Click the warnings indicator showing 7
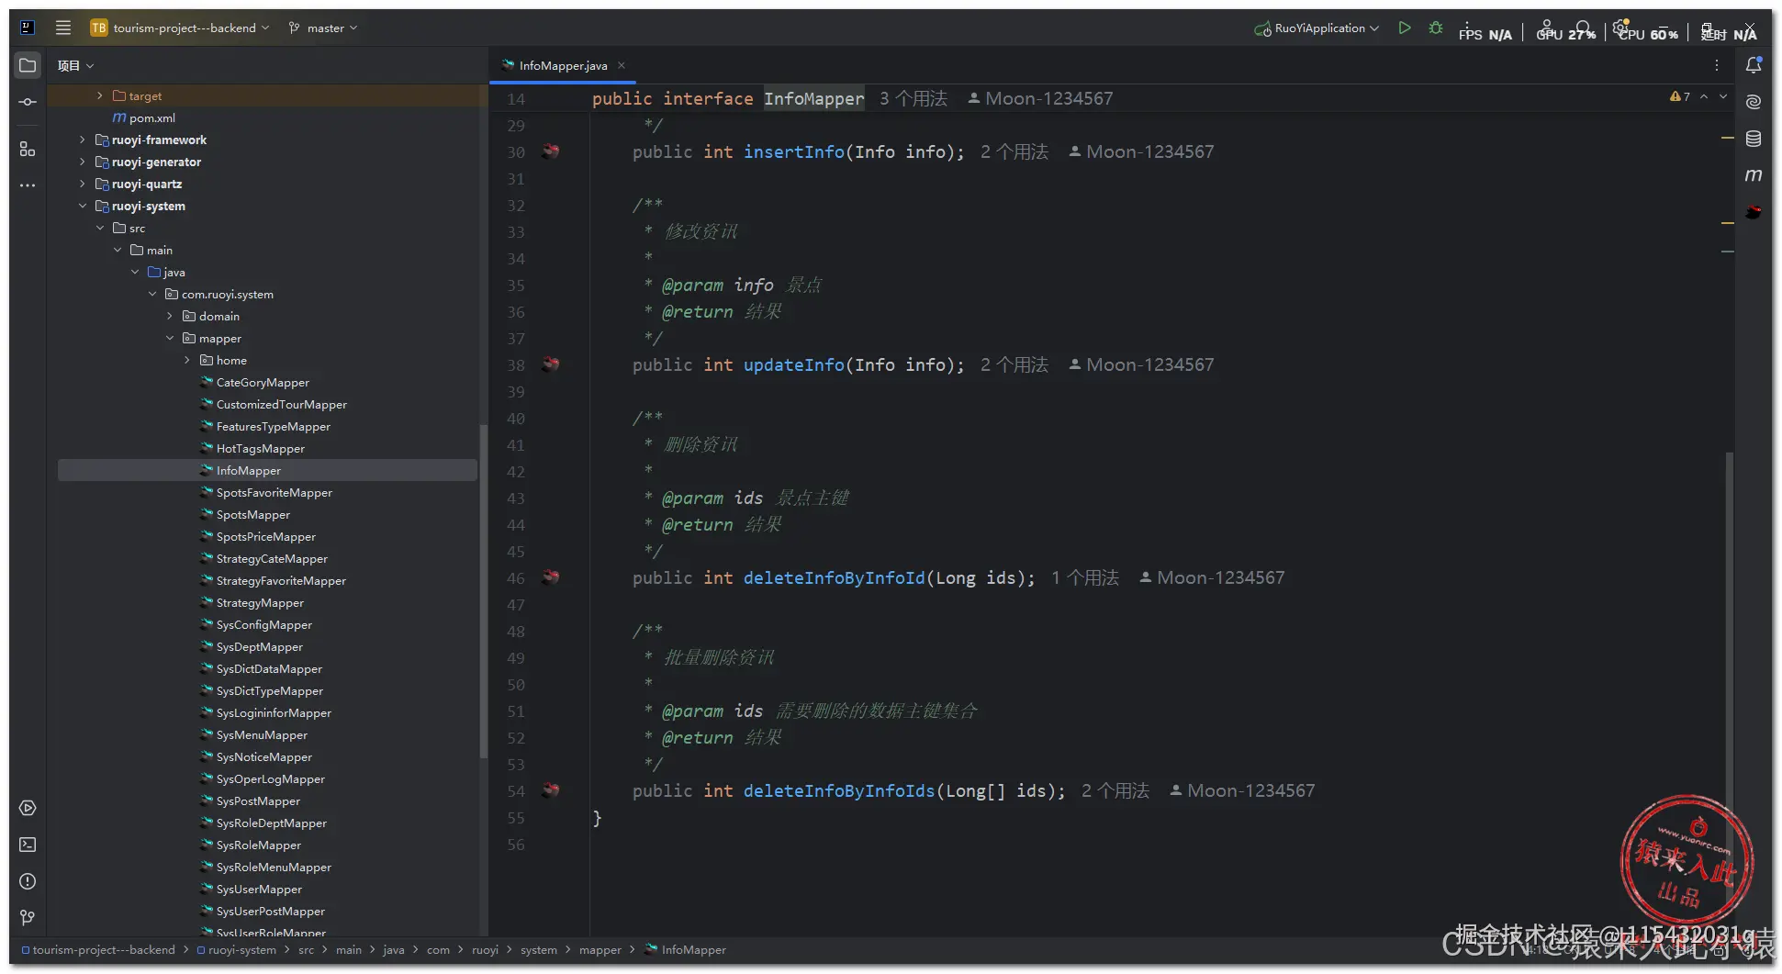Image resolution: width=1782 pixels, height=974 pixels. tap(1680, 96)
